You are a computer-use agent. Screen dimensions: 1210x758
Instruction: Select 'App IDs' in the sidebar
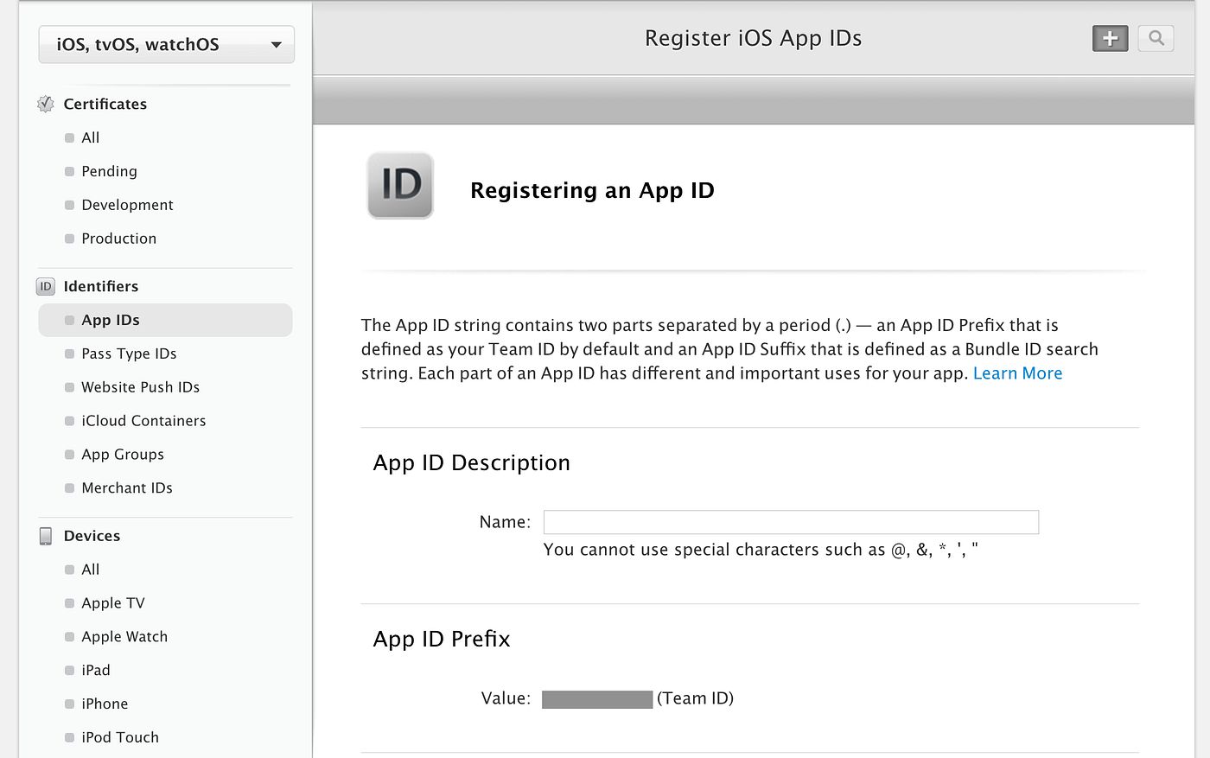tap(111, 319)
